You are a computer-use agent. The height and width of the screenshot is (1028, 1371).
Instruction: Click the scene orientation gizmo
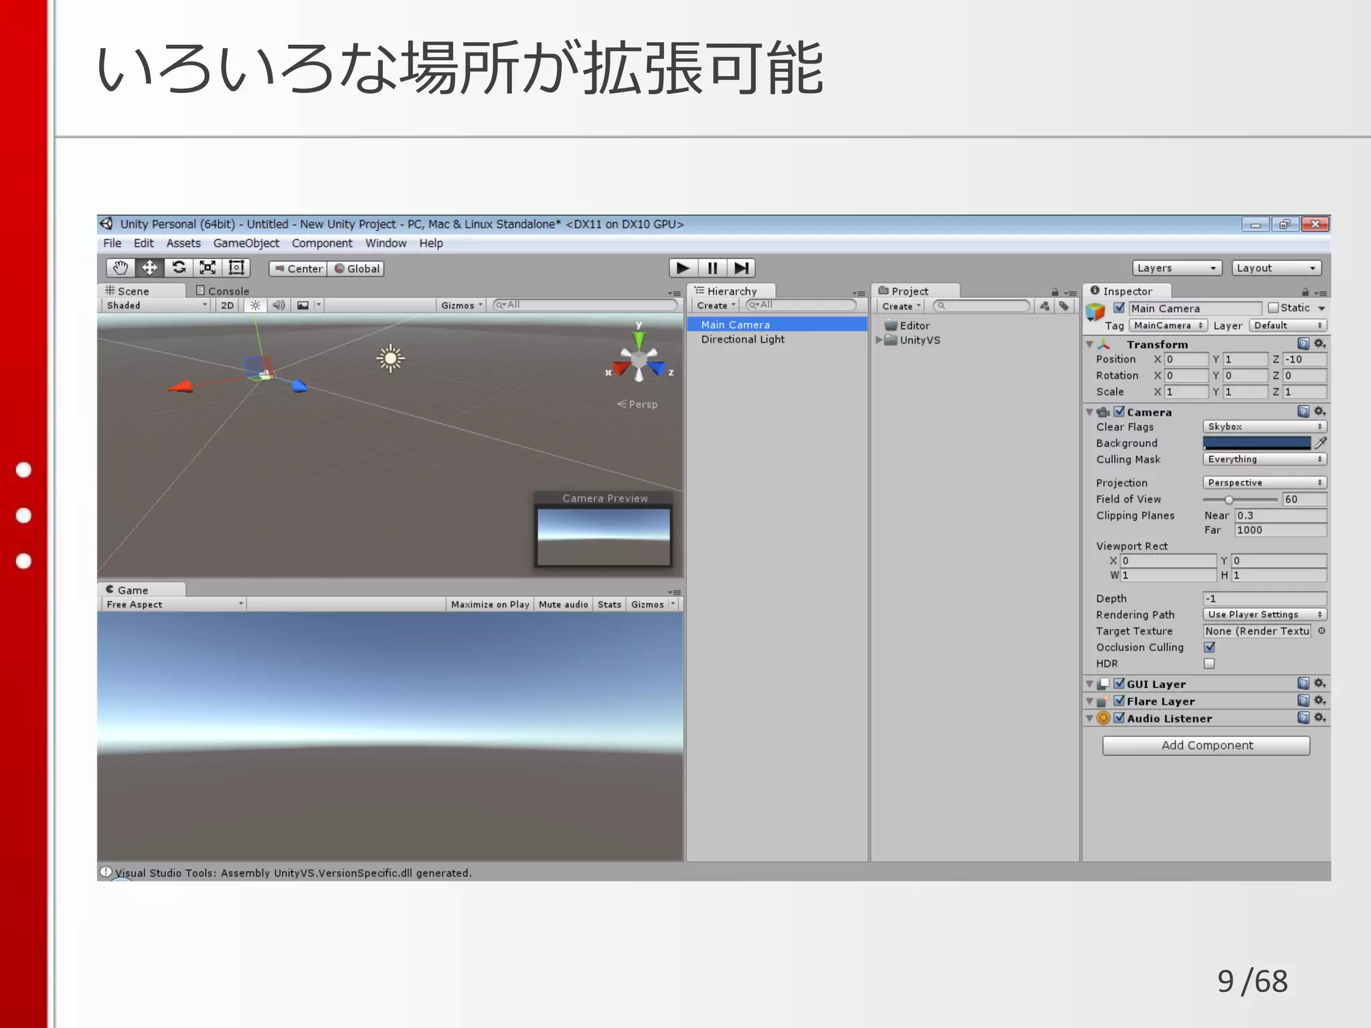[x=639, y=361]
